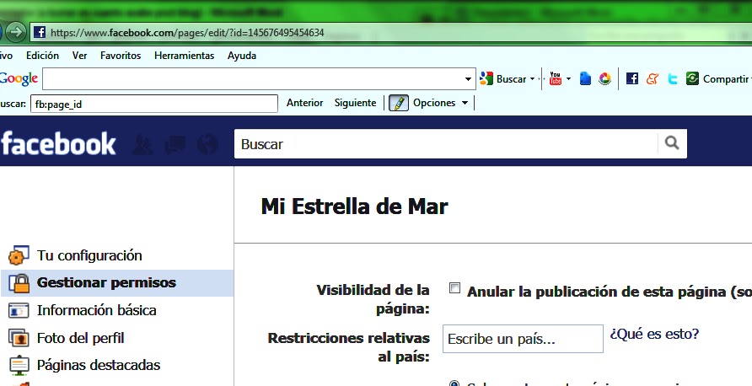Open the Favoritos menu
The height and width of the screenshot is (386, 752).
(121, 56)
